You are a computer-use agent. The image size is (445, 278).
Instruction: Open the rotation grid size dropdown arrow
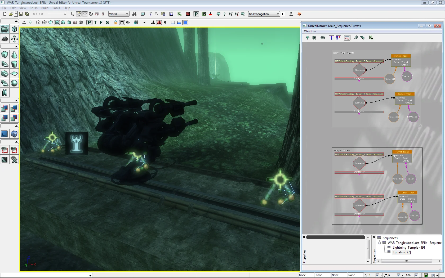tap(403, 275)
